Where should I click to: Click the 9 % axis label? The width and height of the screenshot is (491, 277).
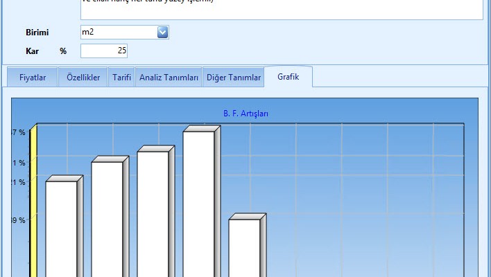pyautogui.click(x=17, y=220)
